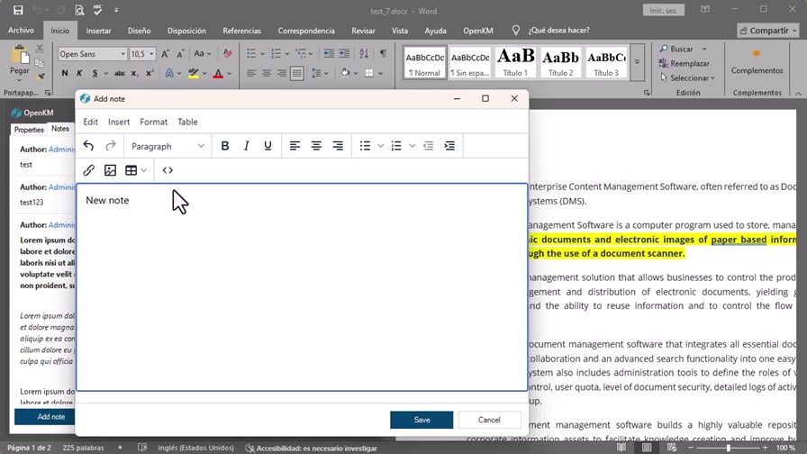Insert link using chain icon
Image resolution: width=807 pixels, height=454 pixels.
pos(88,170)
